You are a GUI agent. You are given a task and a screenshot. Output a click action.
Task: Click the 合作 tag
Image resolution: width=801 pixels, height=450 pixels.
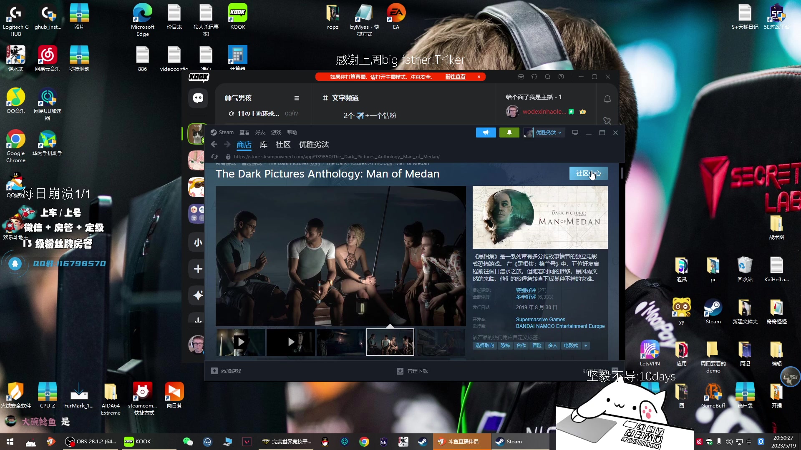521,345
